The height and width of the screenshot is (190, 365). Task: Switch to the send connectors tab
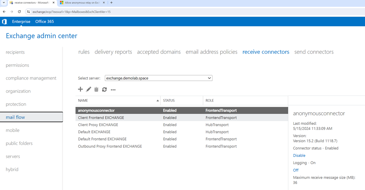click(x=314, y=52)
